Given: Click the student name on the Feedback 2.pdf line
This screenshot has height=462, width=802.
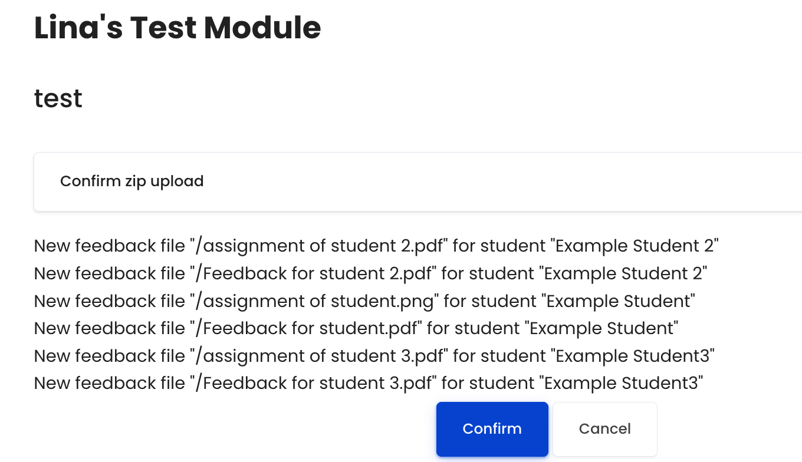Looking at the screenshot, I should (624, 273).
